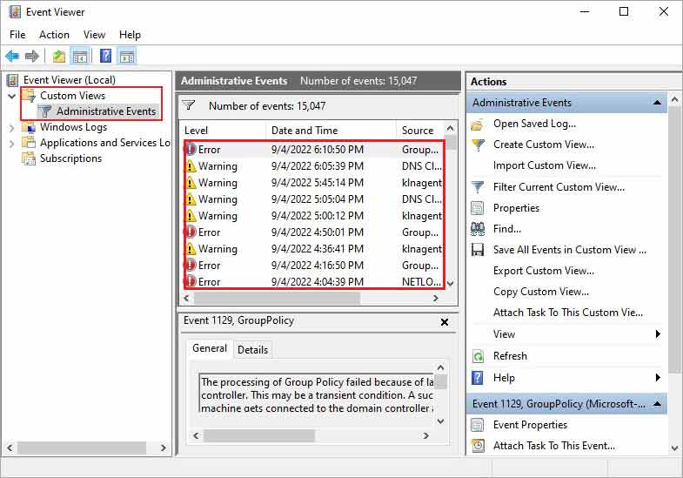Click the Help question mark icon in Actions
The image size is (683, 478).
coord(478,377)
